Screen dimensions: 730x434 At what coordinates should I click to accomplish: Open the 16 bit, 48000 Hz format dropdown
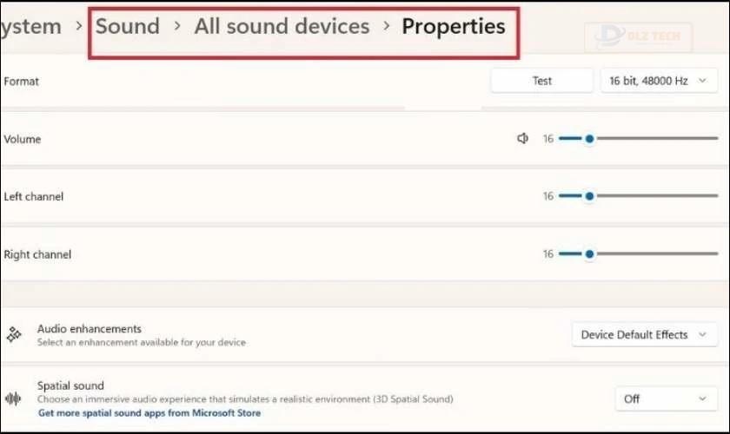pos(659,81)
